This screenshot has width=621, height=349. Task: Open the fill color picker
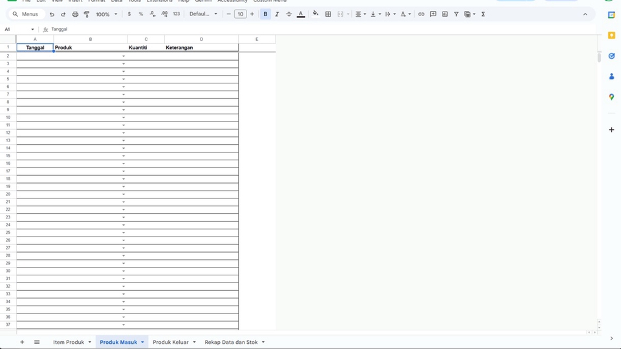pyautogui.click(x=315, y=14)
